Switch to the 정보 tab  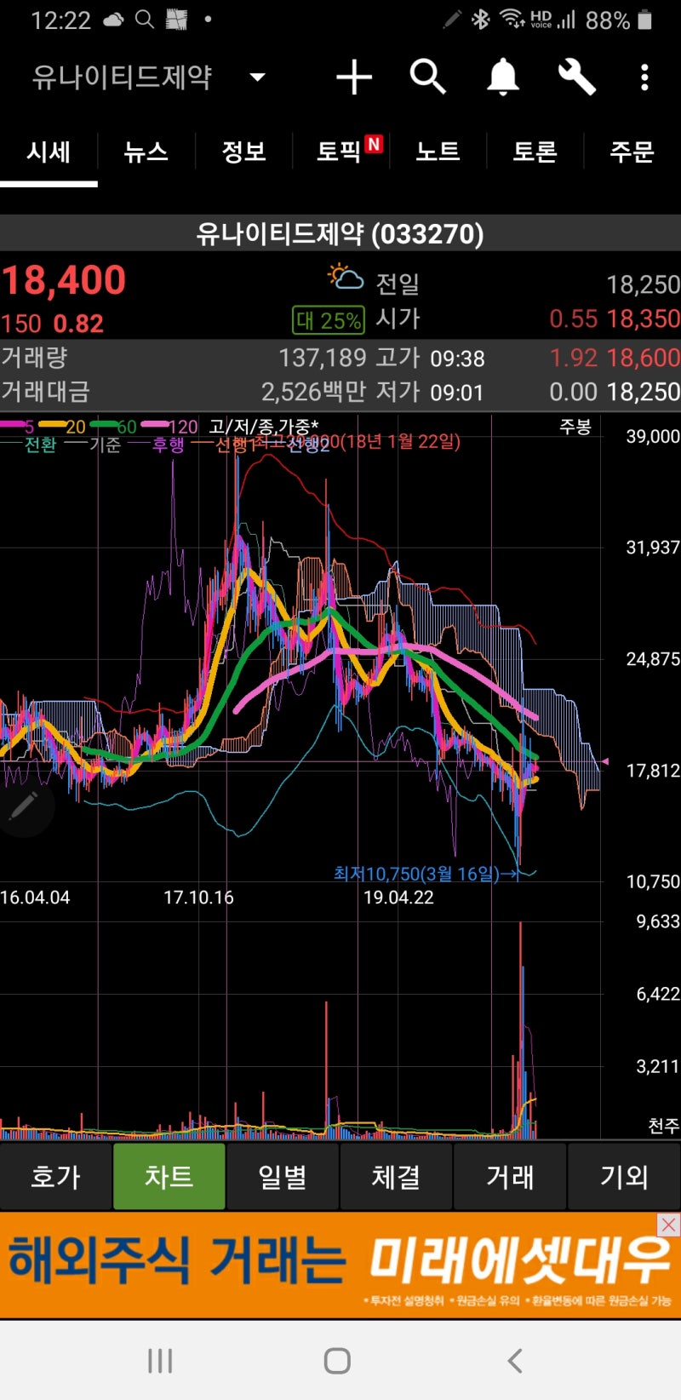243,152
